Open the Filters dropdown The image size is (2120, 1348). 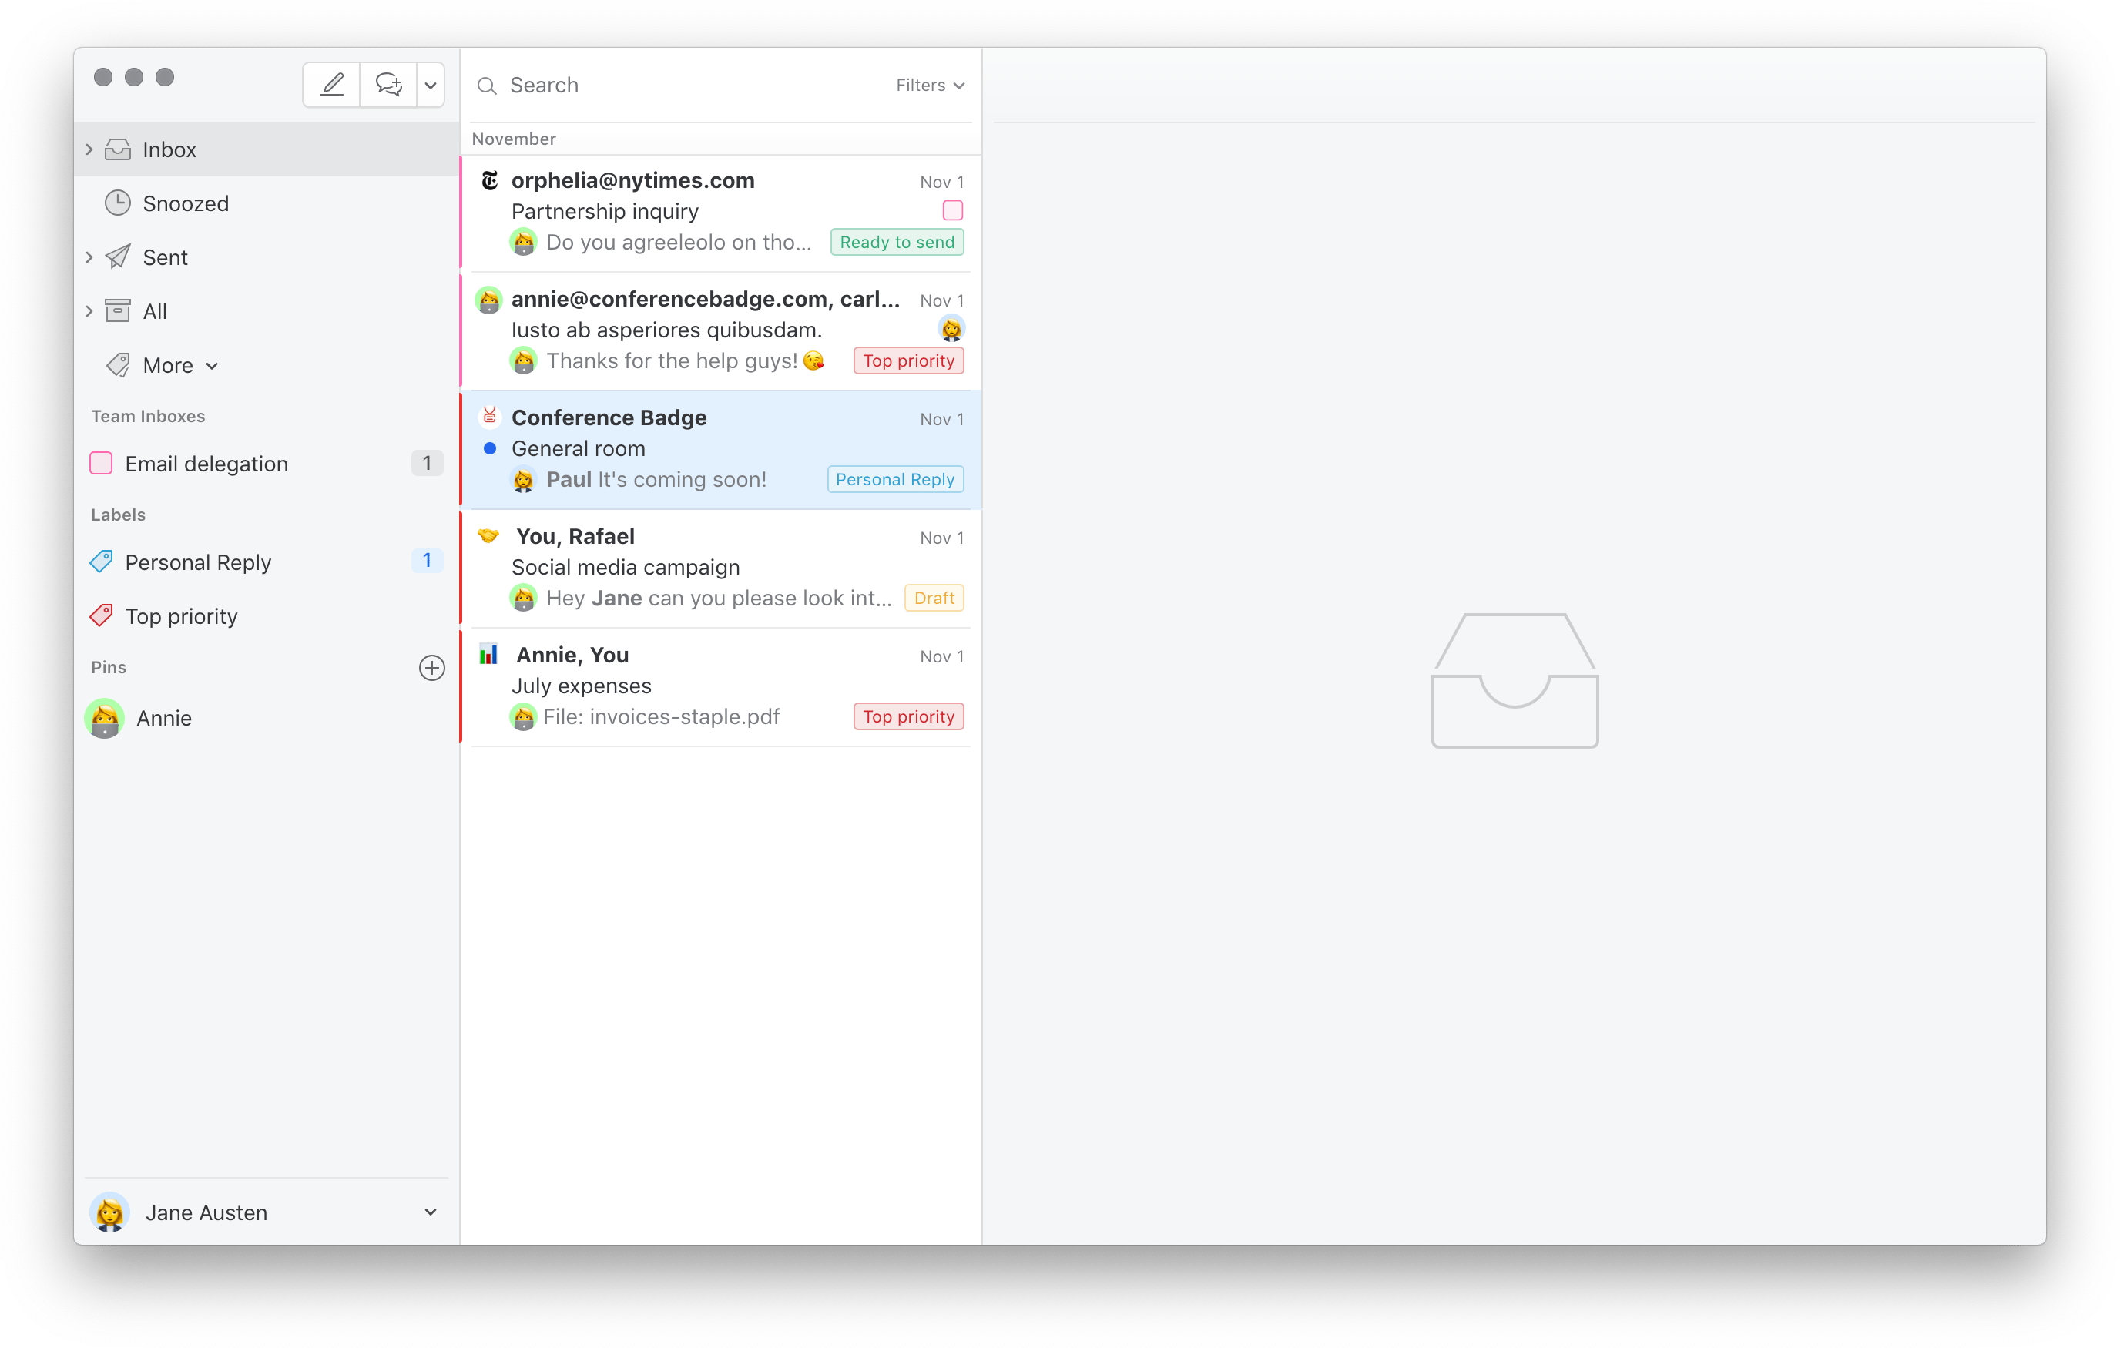tap(930, 86)
